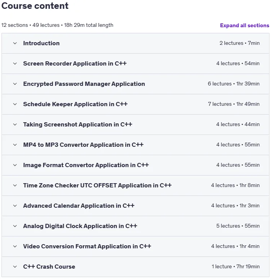Click Expand all sections link
The image size is (271, 279).
245,25
